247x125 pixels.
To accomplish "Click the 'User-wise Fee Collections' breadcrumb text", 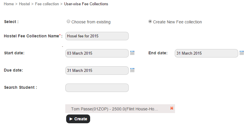I will pyautogui.click(x=86, y=4).
